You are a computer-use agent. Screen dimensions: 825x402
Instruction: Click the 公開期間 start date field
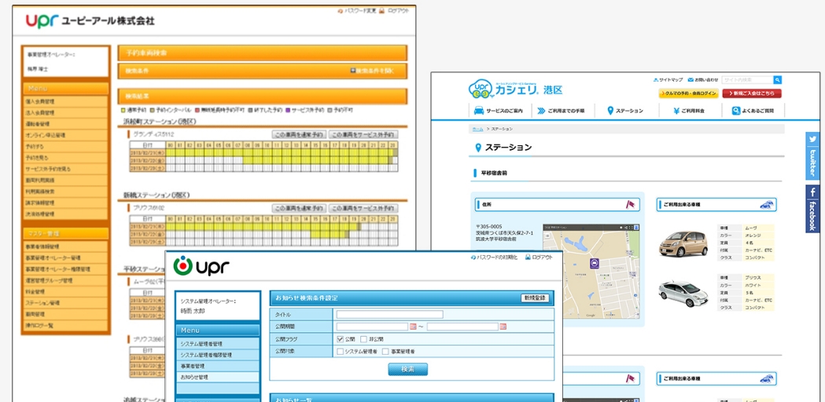[x=372, y=327]
